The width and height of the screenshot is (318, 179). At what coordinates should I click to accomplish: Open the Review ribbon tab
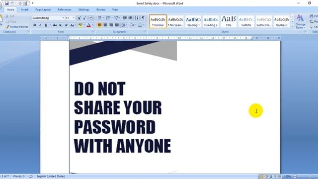[x=101, y=9]
